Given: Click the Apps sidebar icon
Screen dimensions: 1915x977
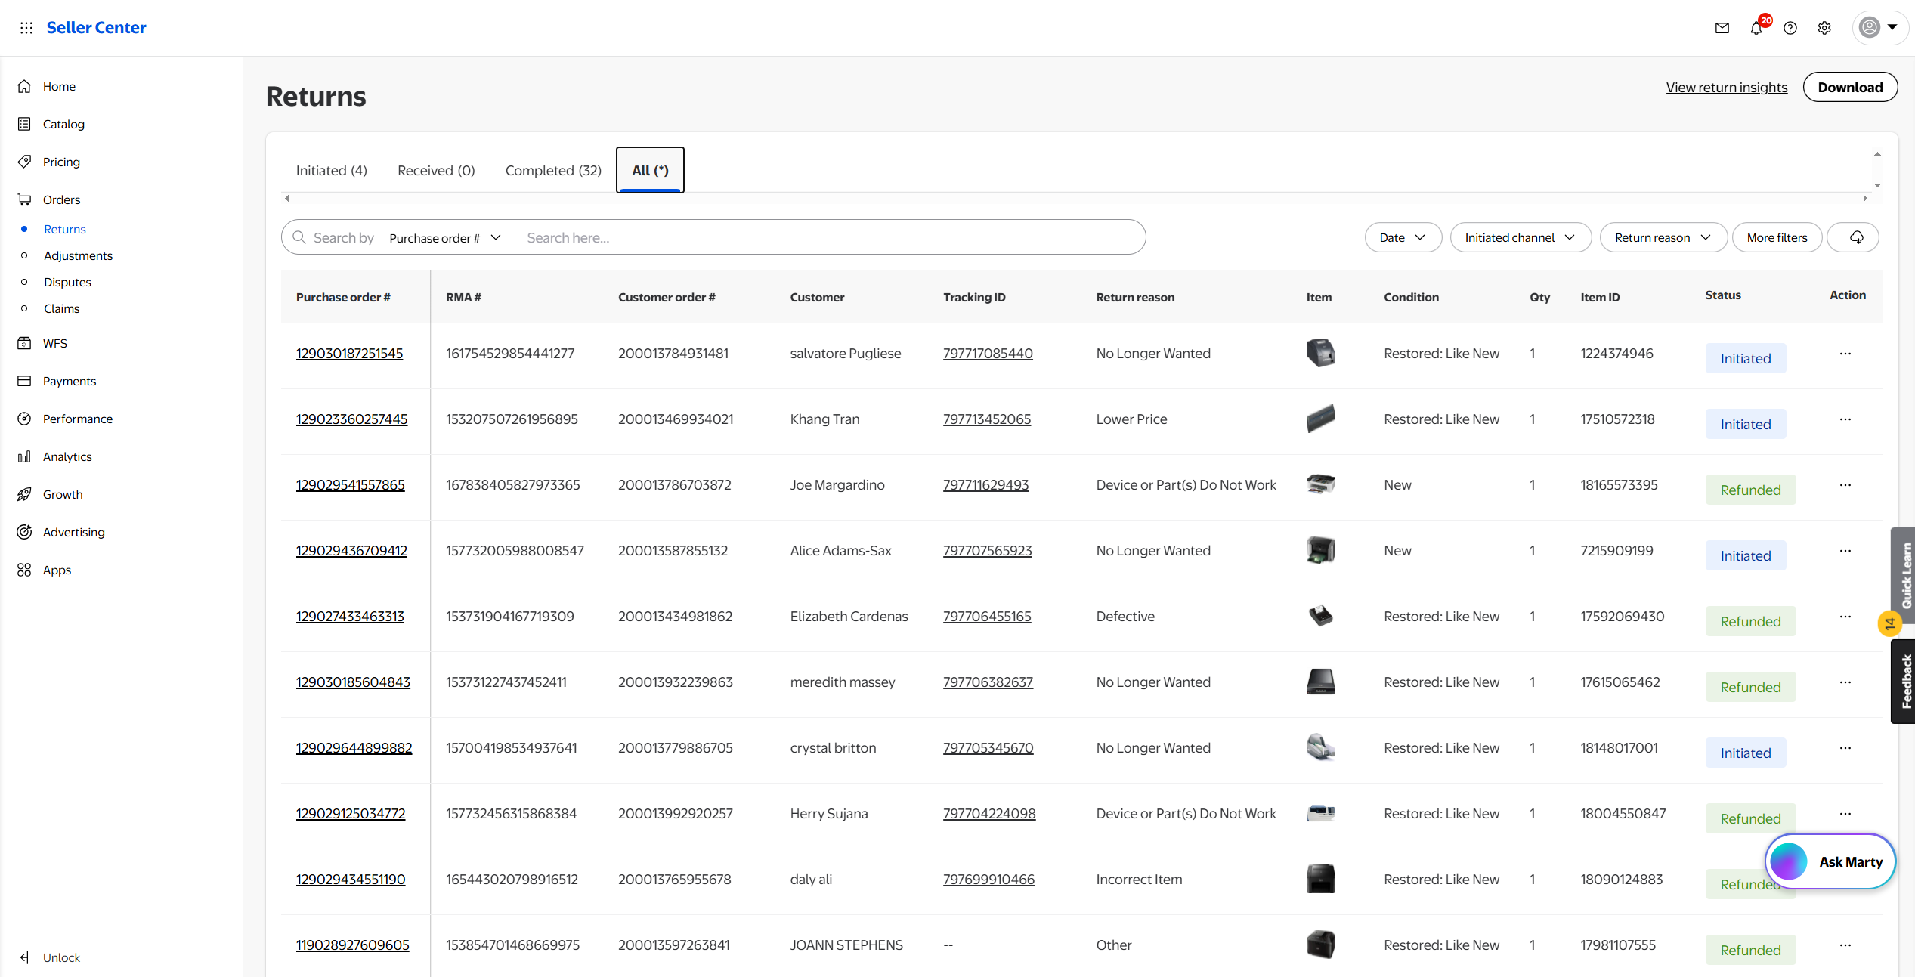Looking at the screenshot, I should (x=24, y=570).
